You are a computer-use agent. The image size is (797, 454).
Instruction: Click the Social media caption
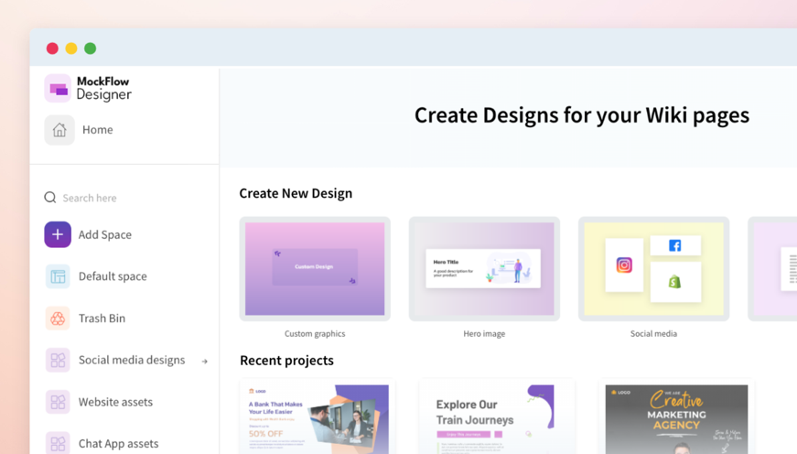click(653, 334)
